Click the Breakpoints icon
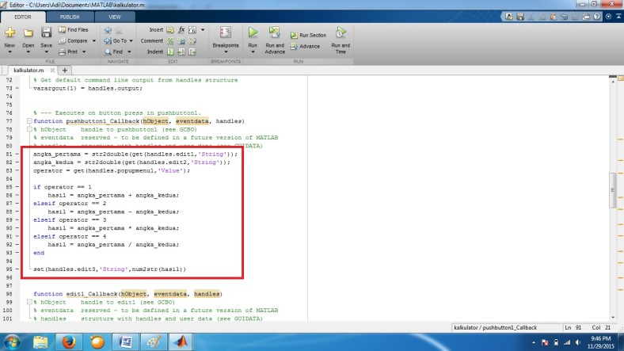Image resolution: width=624 pixels, height=351 pixels. (225, 33)
